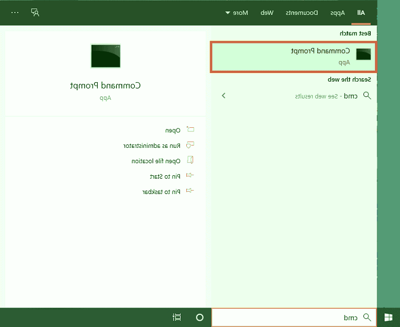Select the Web search tab

click(267, 12)
